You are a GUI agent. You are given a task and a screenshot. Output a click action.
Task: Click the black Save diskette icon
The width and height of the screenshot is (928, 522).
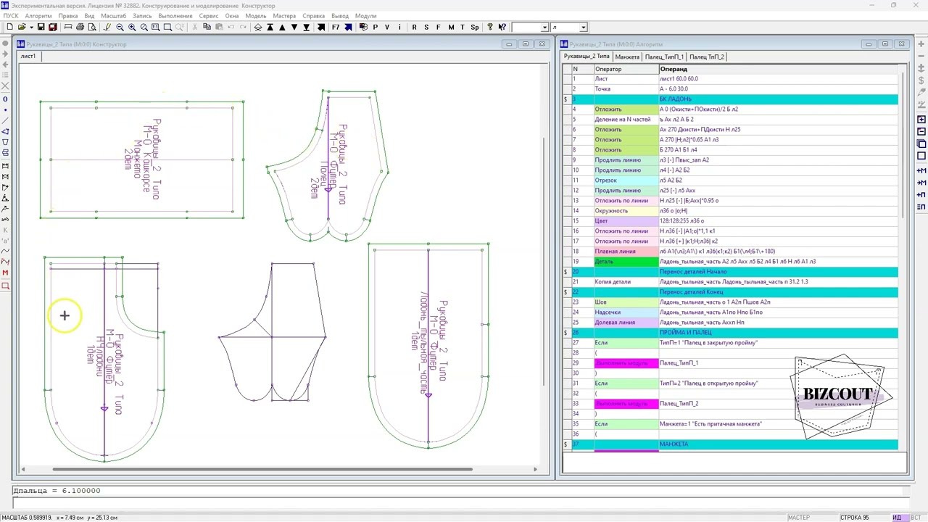[x=41, y=28]
